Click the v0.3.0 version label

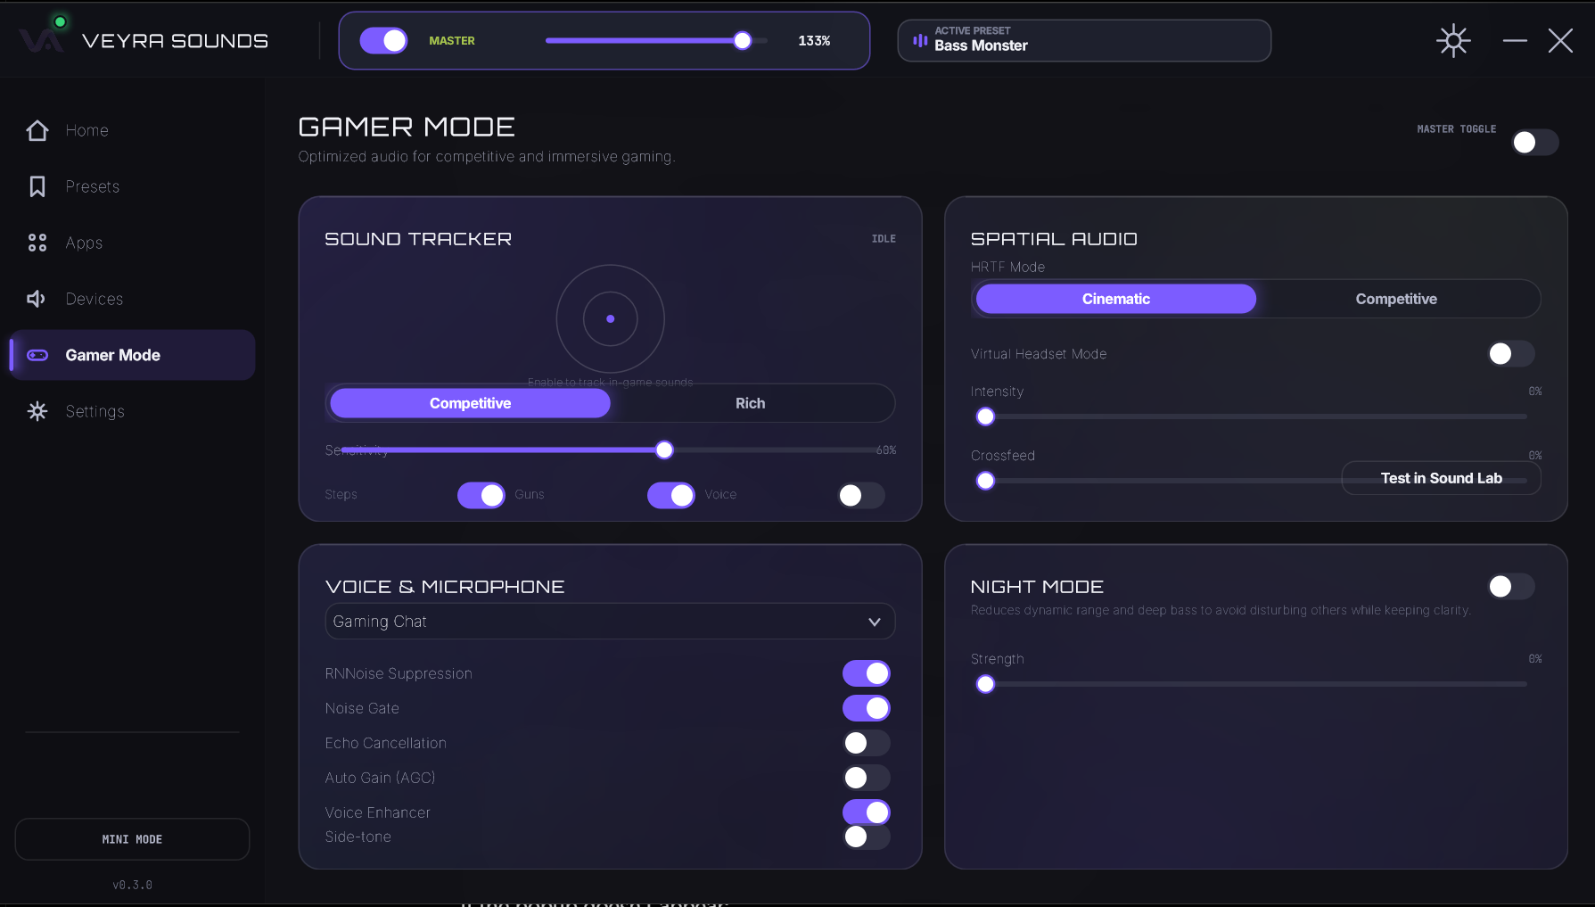pos(132,885)
